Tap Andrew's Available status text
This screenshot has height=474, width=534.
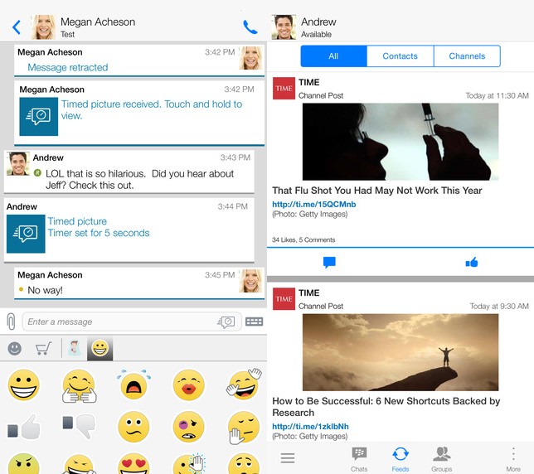pyautogui.click(x=316, y=34)
